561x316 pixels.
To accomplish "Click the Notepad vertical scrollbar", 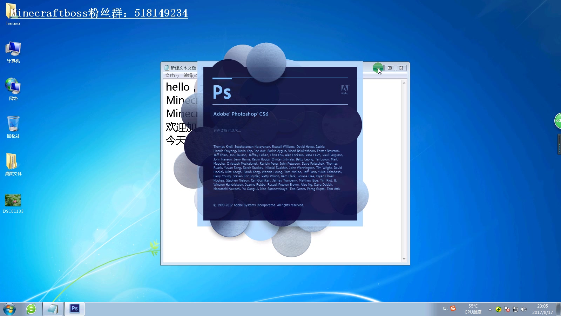I will [404, 169].
